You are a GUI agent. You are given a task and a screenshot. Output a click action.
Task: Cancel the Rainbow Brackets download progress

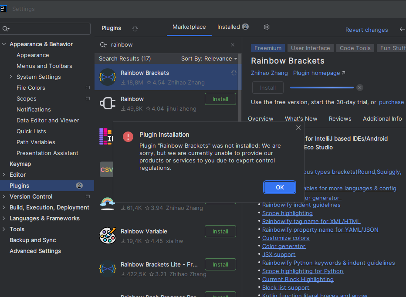(x=360, y=88)
